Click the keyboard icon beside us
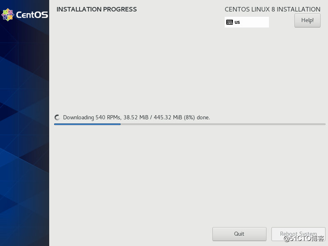The image size is (328, 246). [230, 22]
